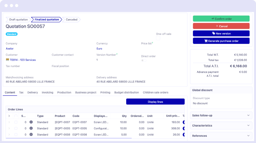Screen dimensions: 256x143
Task: Click gear icon on EQPT-0007 row
Action: [x=31, y=122]
